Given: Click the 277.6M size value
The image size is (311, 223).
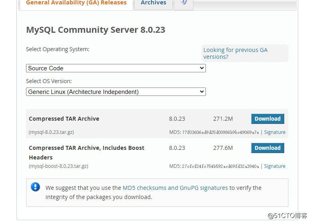Looking at the screenshot, I should click(x=223, y=148).
